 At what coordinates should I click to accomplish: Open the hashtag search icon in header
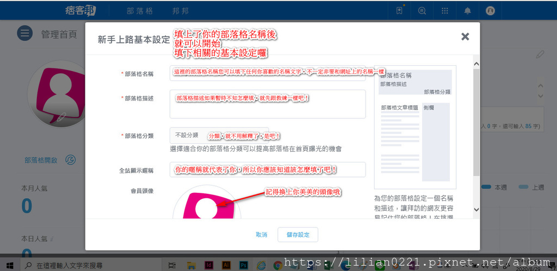[422, 11]
